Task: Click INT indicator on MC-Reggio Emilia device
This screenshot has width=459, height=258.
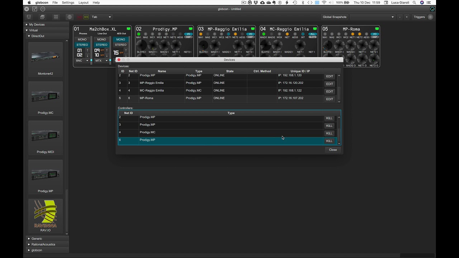Action: tap(303, 34)
